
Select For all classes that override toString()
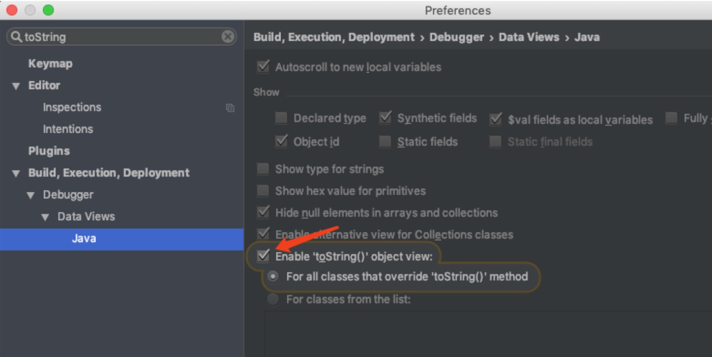[x=273, y=277]
